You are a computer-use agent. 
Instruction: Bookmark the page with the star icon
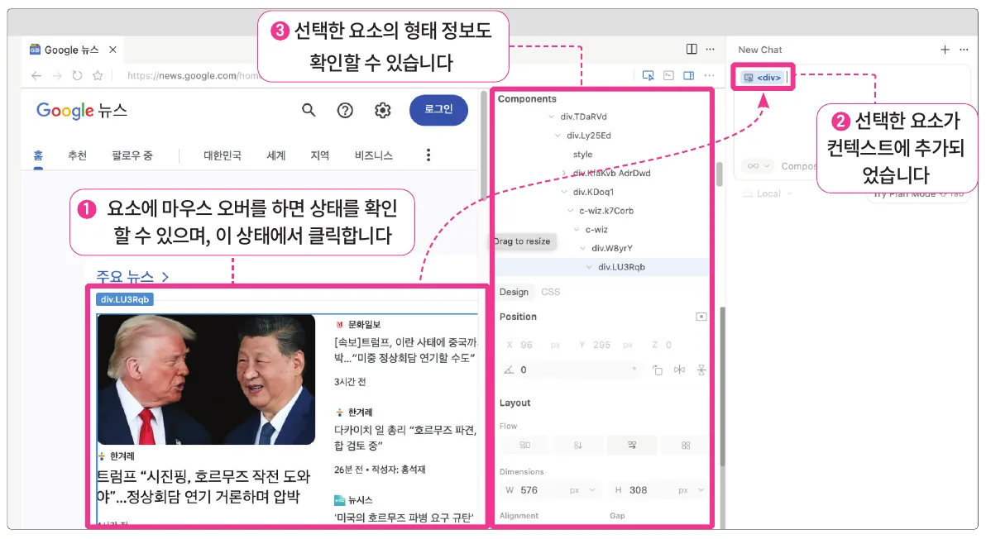coord(98,75)
